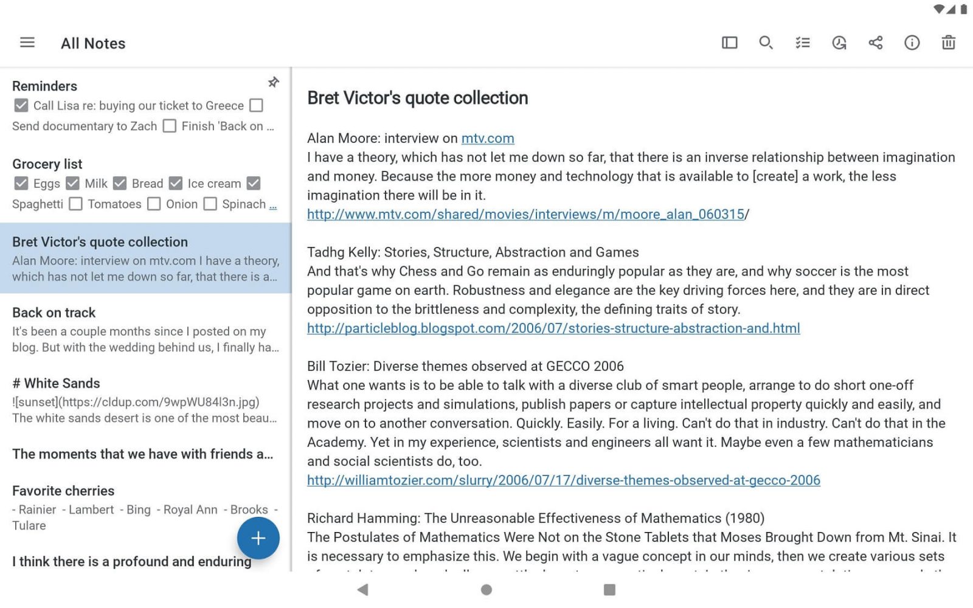Check the Send documentary to Zach checkbox
The image size is (973, 608).
coord(257,105)
